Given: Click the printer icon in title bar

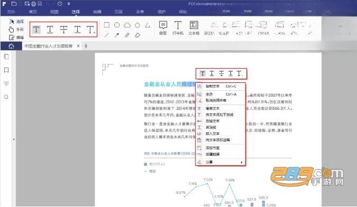Looking at the screenshot, I should point(33,4).
